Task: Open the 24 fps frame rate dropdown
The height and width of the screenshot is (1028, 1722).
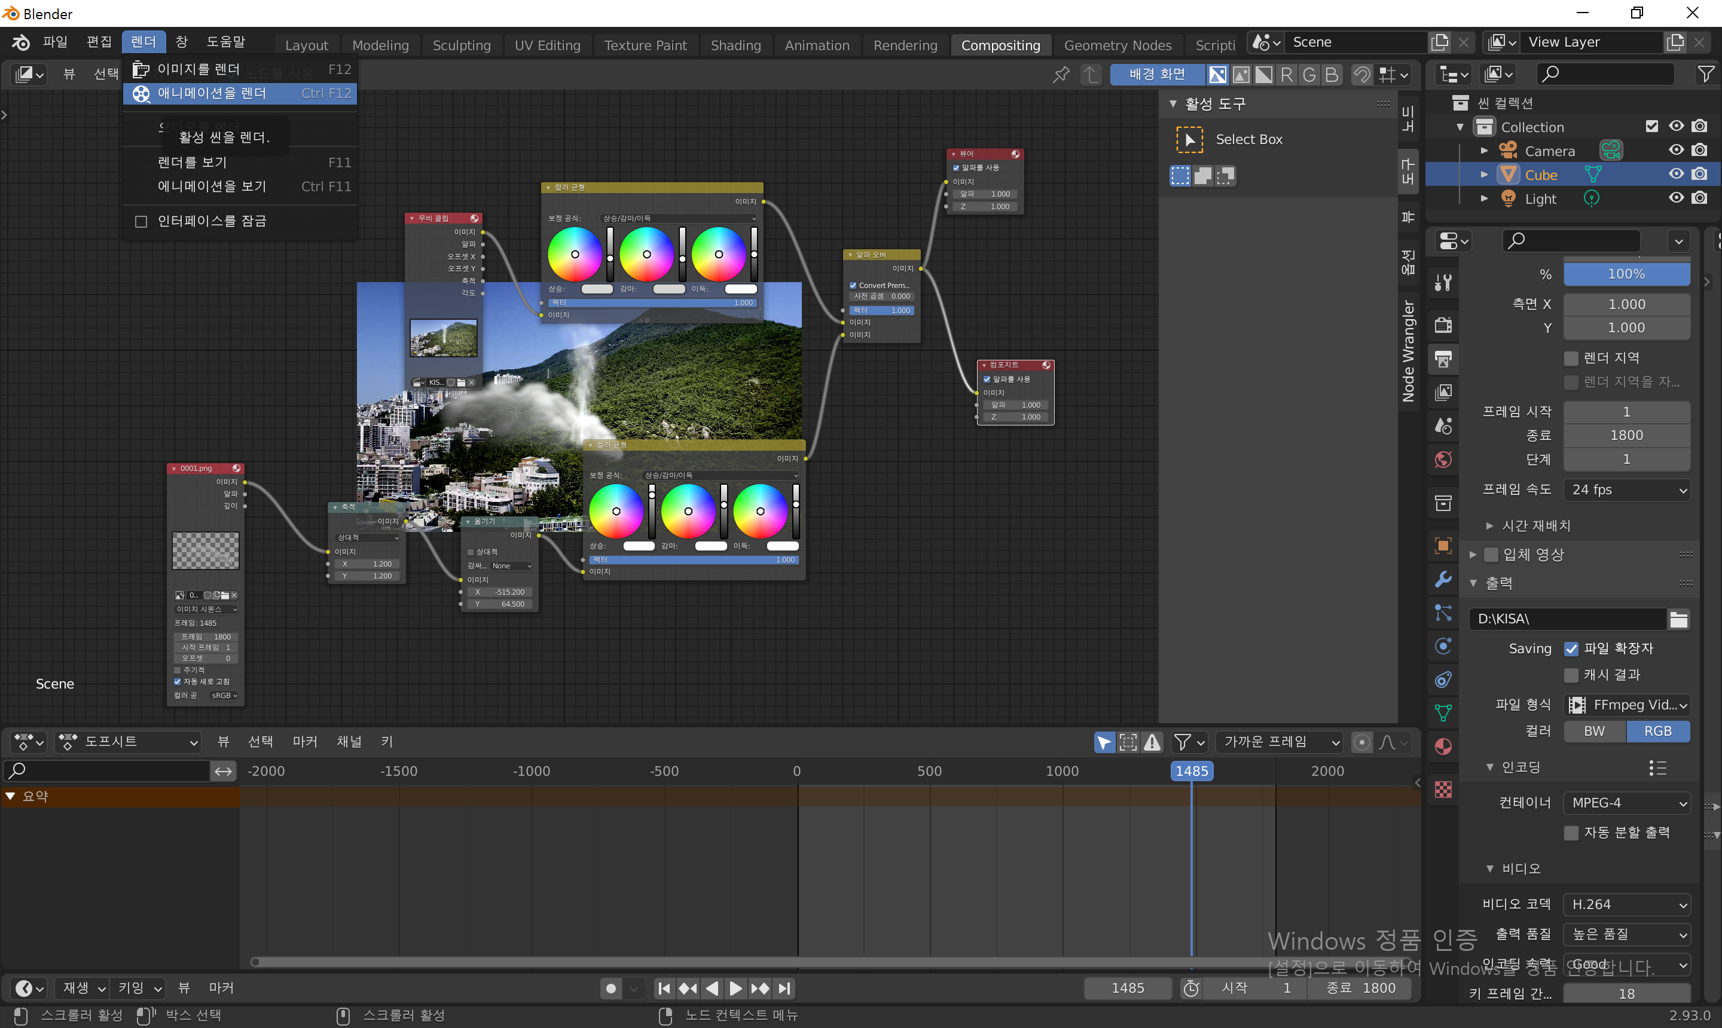Action: (x=1627, y=489)
